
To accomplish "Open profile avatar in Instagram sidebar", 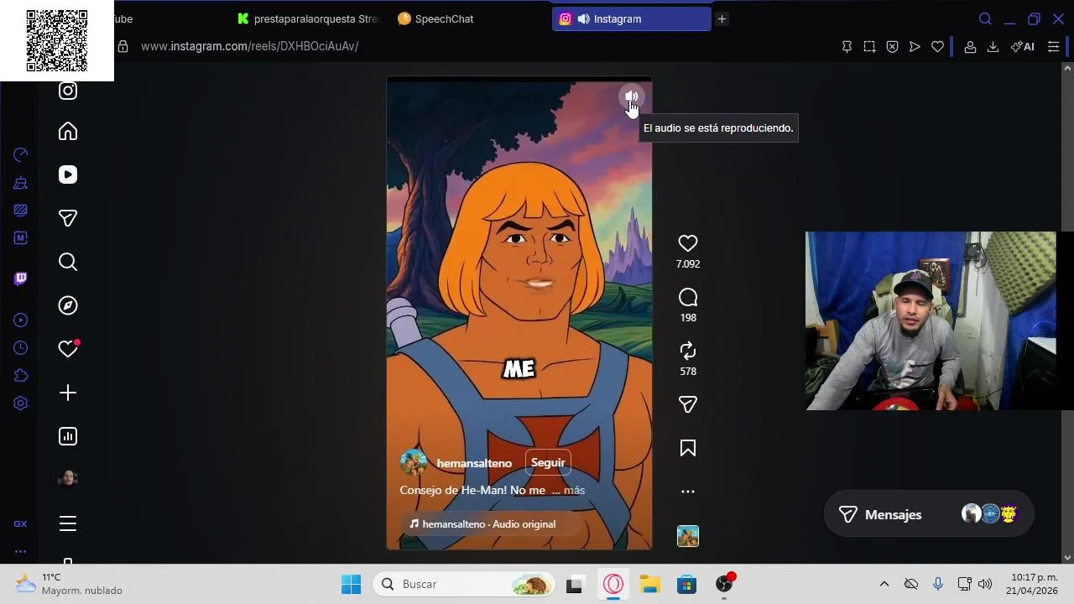I will coord(68,479).
